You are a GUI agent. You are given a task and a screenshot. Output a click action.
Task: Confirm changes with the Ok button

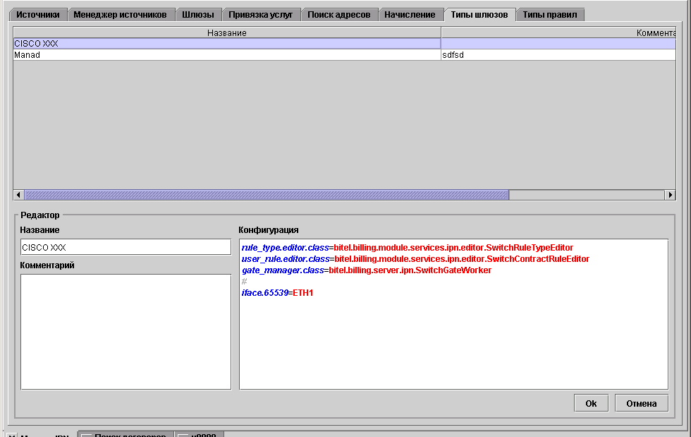tap(591, 403)
